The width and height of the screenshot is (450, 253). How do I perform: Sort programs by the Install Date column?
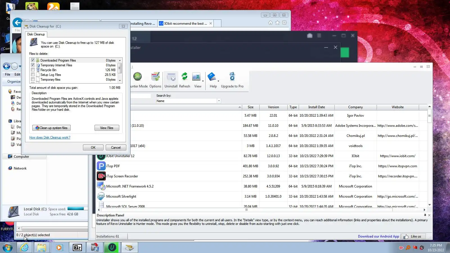[x=316, y=107]
